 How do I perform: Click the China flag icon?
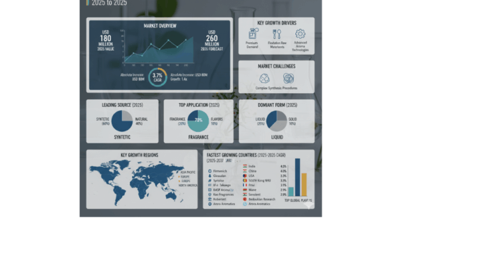244,172
